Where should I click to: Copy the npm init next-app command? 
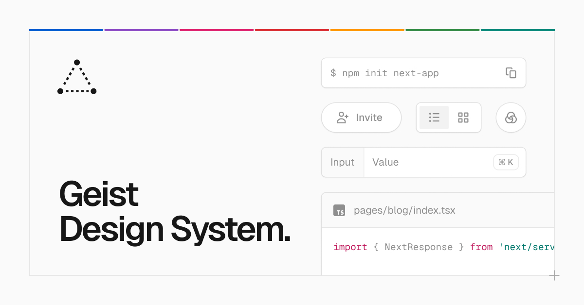(x=511, y=73)
